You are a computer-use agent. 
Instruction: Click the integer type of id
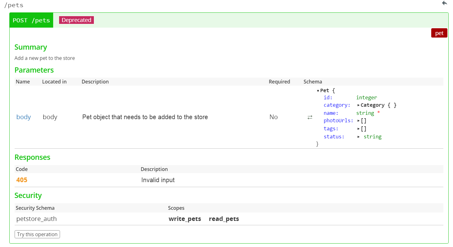[367, 97]
